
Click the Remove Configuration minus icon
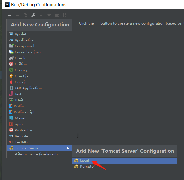coord(18,15)
